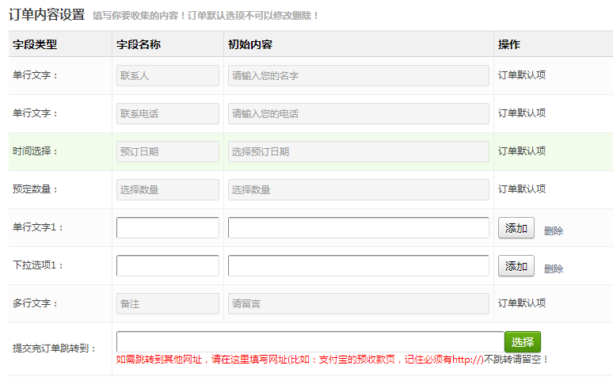Click the 请输入您的名字 placeholder field
The width and height of the screenshot is (613, 377).
[x=358, y=76]
